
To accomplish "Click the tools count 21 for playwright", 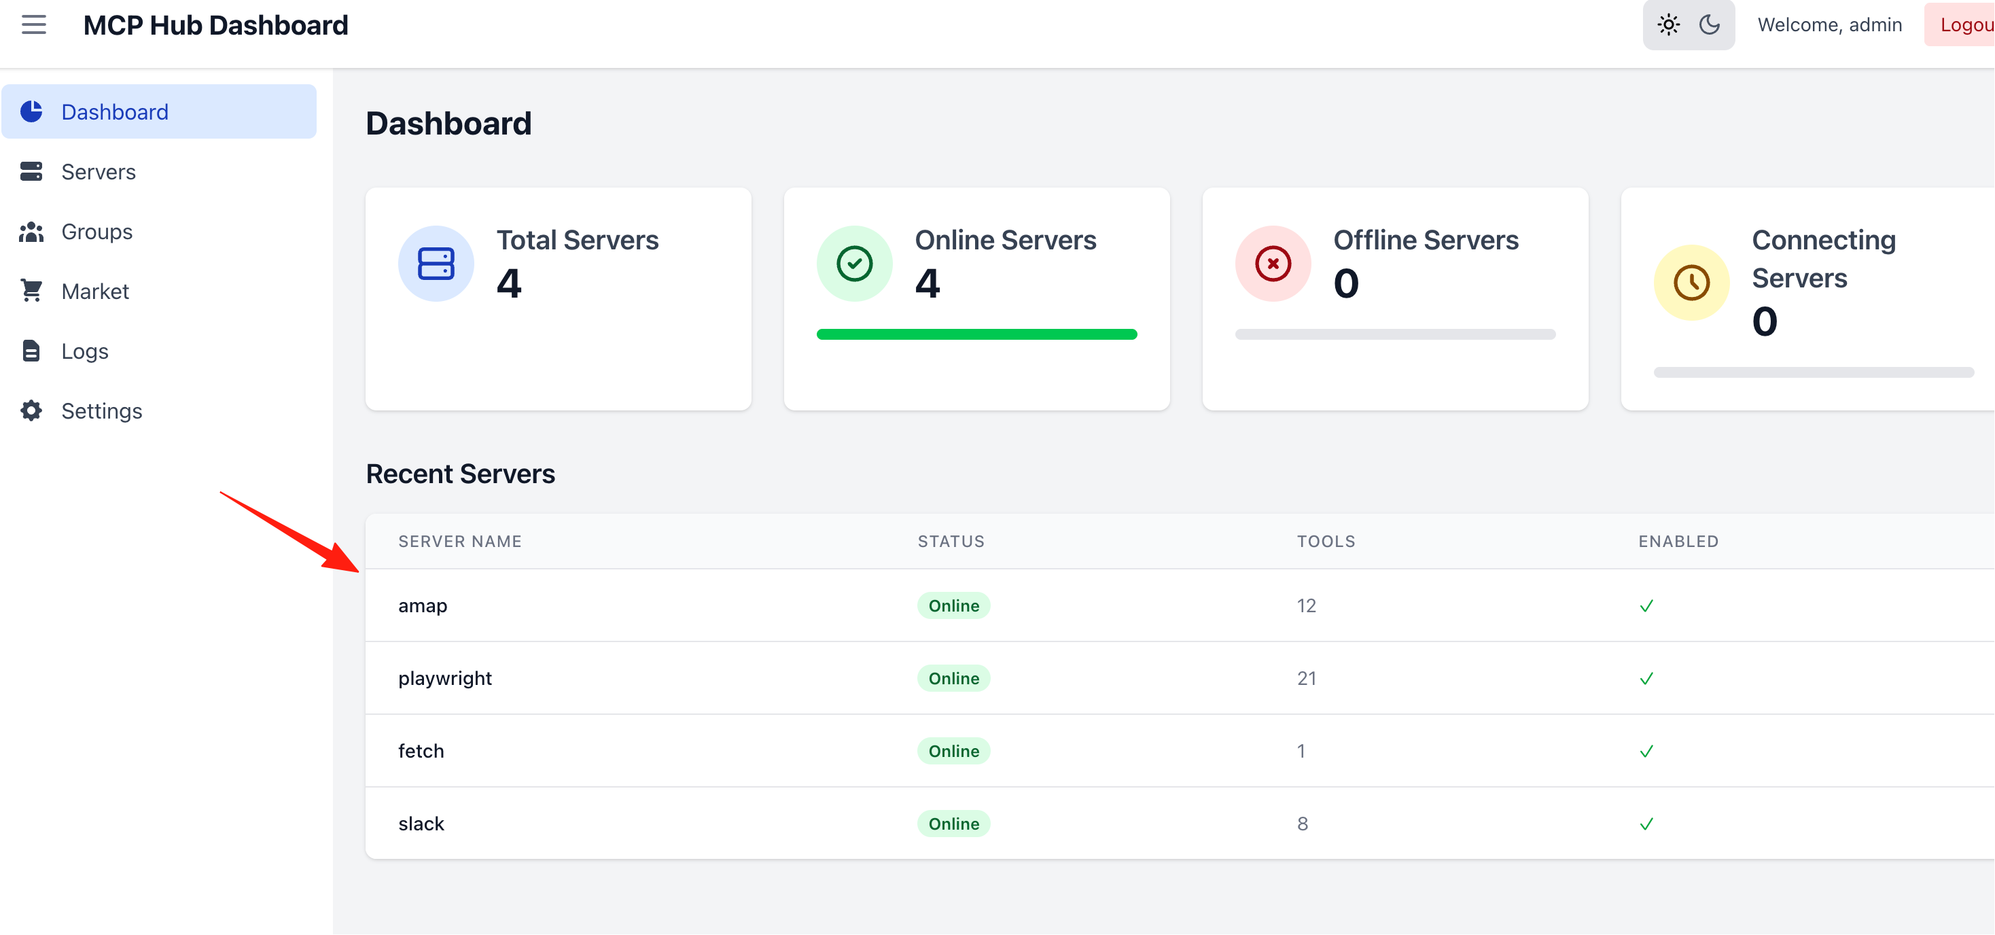I will (1307, 679).
